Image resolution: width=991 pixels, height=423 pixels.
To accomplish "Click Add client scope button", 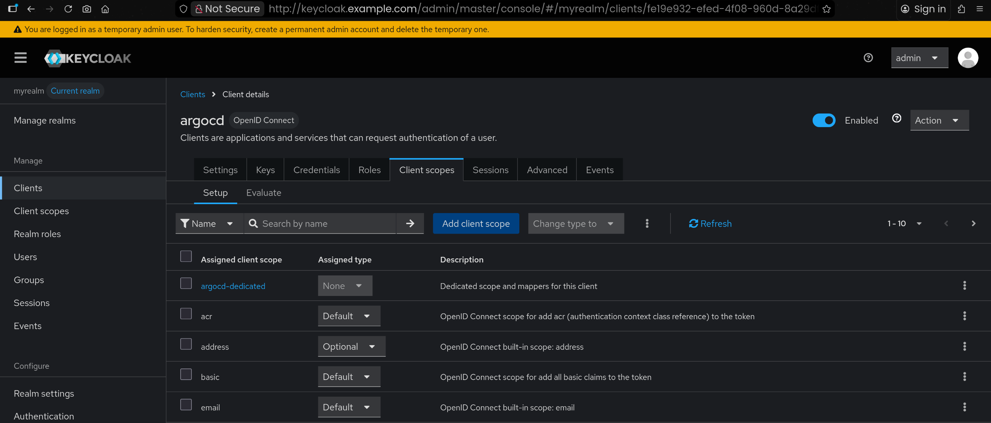I will (x=476, y=224).
